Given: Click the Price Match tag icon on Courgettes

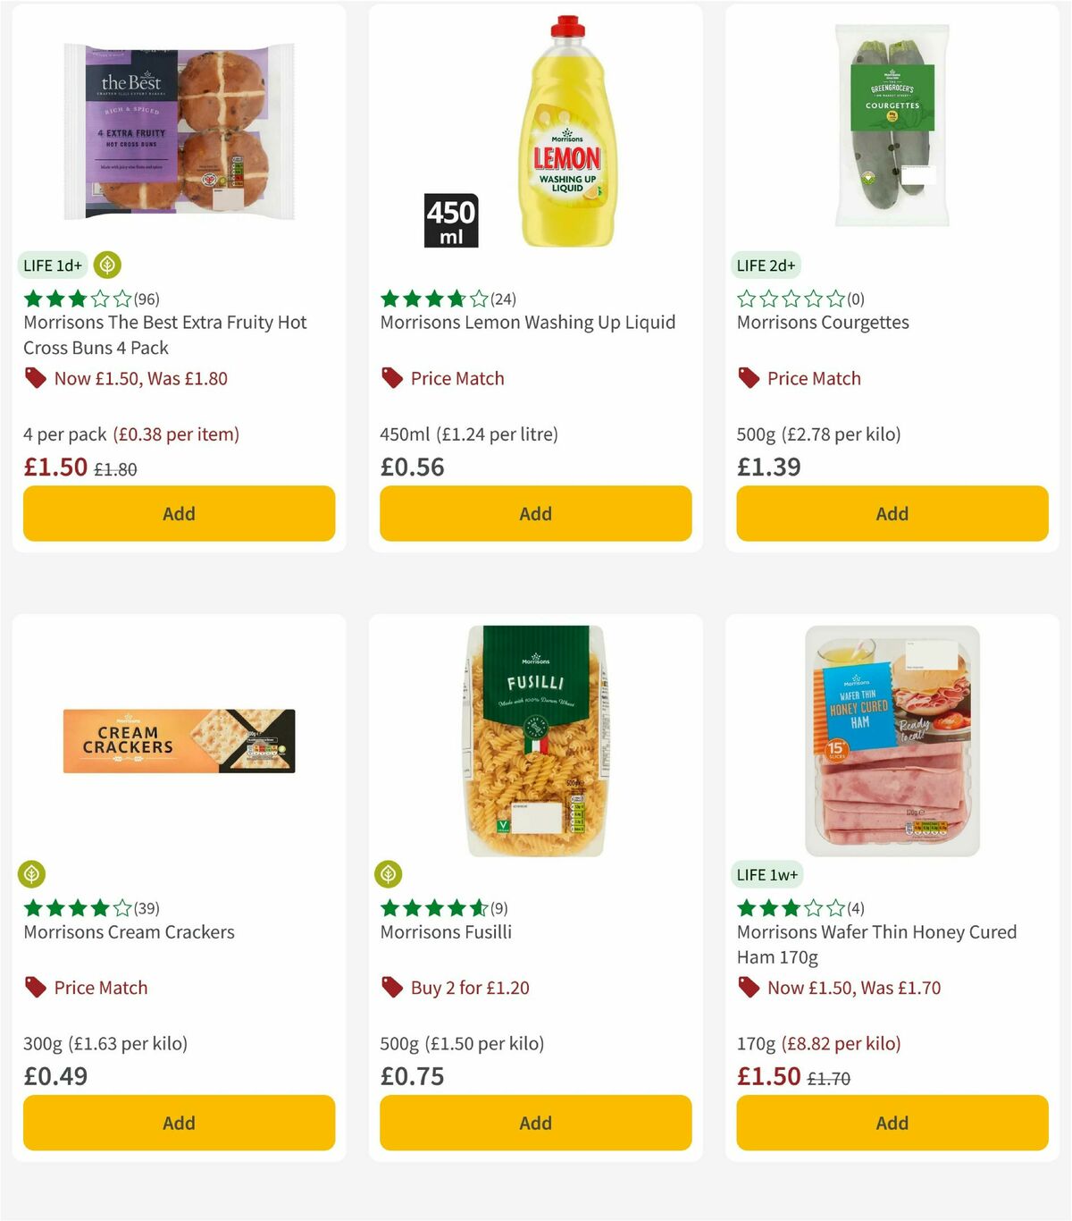Looking at the screenshot, I should tap(748, 378).
